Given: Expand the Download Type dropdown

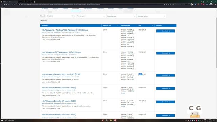Looking at the screenshot, I should [121, 16].
